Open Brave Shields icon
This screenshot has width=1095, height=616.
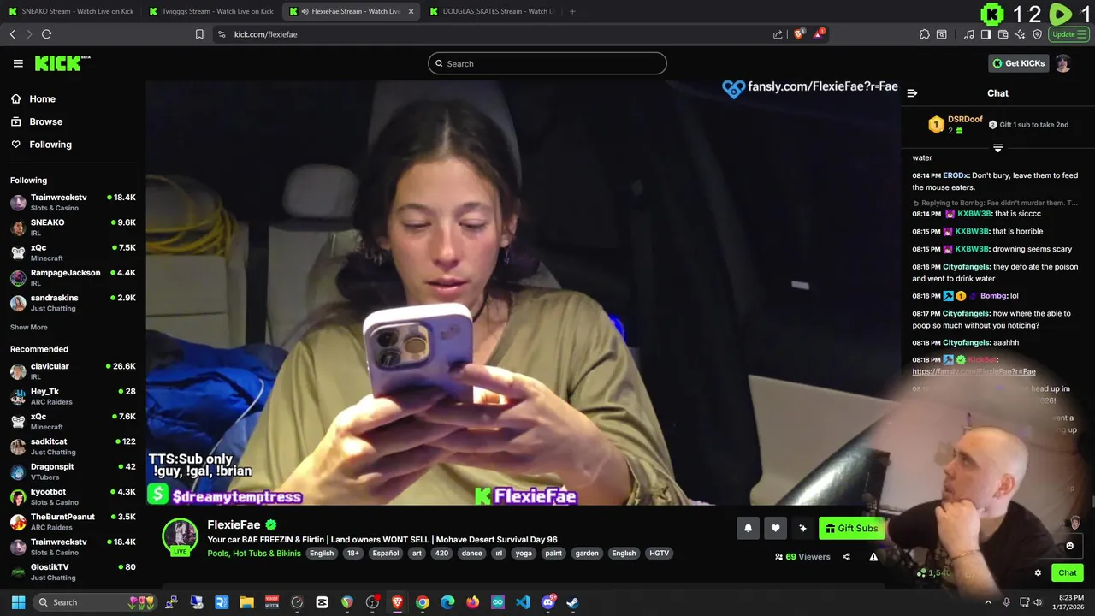[798, 34]
